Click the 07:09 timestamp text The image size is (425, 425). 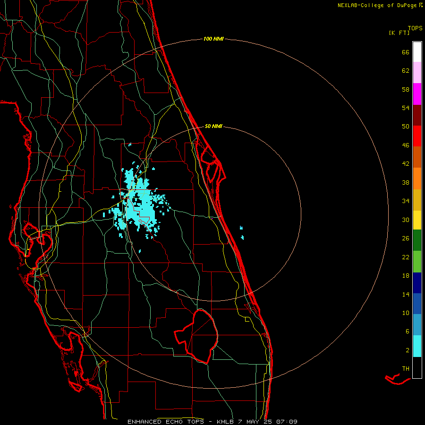pos(287,422)
